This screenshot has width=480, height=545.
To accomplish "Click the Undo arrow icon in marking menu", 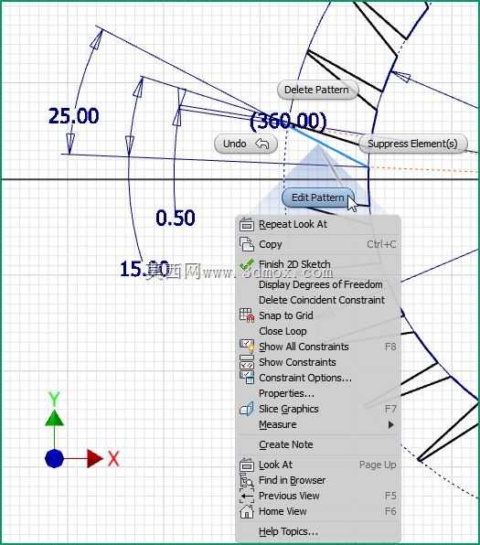I will coord(262,144).
